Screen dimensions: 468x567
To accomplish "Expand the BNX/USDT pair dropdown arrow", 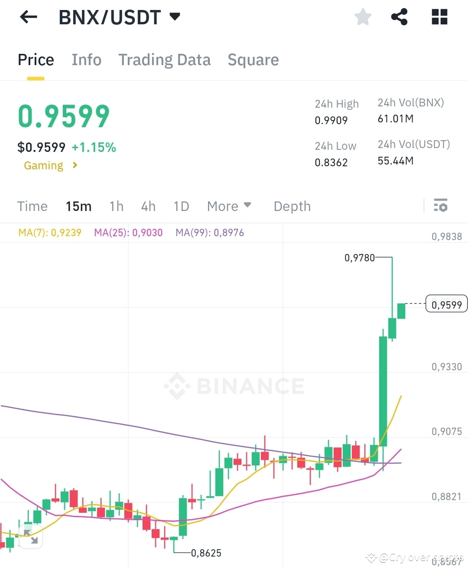I will click(175, 17).
